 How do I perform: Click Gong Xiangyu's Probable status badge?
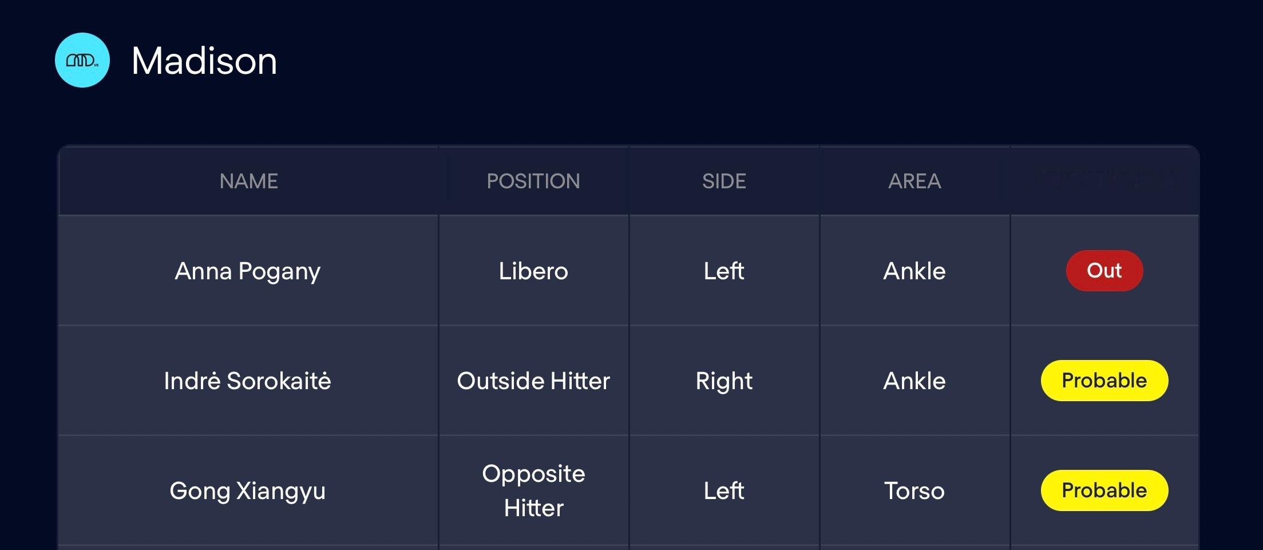click(x=1104, y=490)
